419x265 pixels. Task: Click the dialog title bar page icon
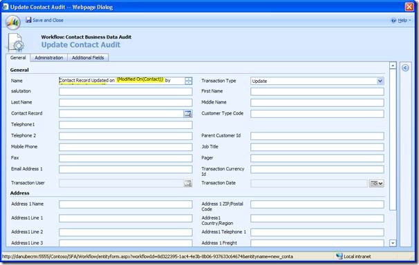(5, 7)
